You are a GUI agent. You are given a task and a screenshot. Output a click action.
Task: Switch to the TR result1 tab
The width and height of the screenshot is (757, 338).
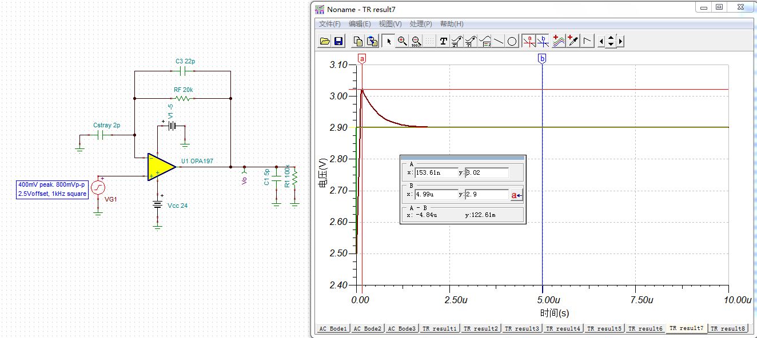click(440, 328)
